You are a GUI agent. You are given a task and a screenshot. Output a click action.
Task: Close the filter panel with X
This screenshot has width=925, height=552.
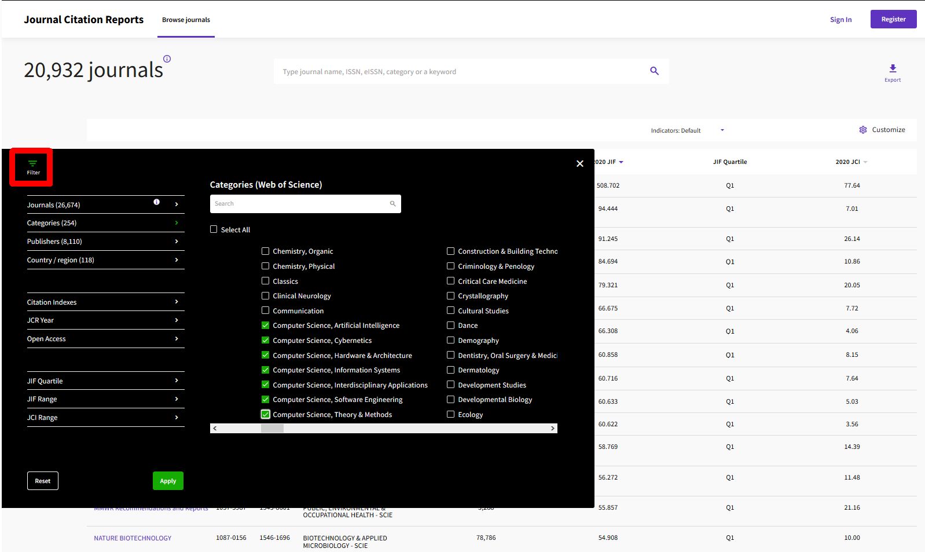point(580,164)
